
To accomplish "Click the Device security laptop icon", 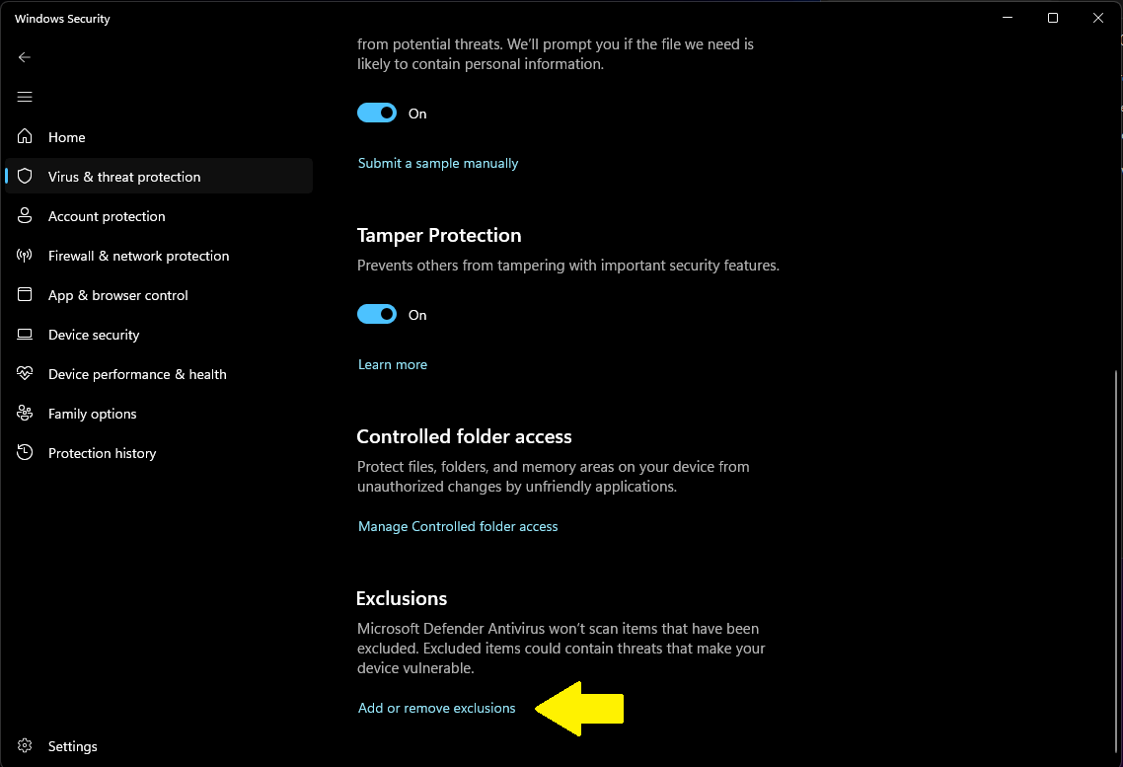I will click(x=26, y=335).
